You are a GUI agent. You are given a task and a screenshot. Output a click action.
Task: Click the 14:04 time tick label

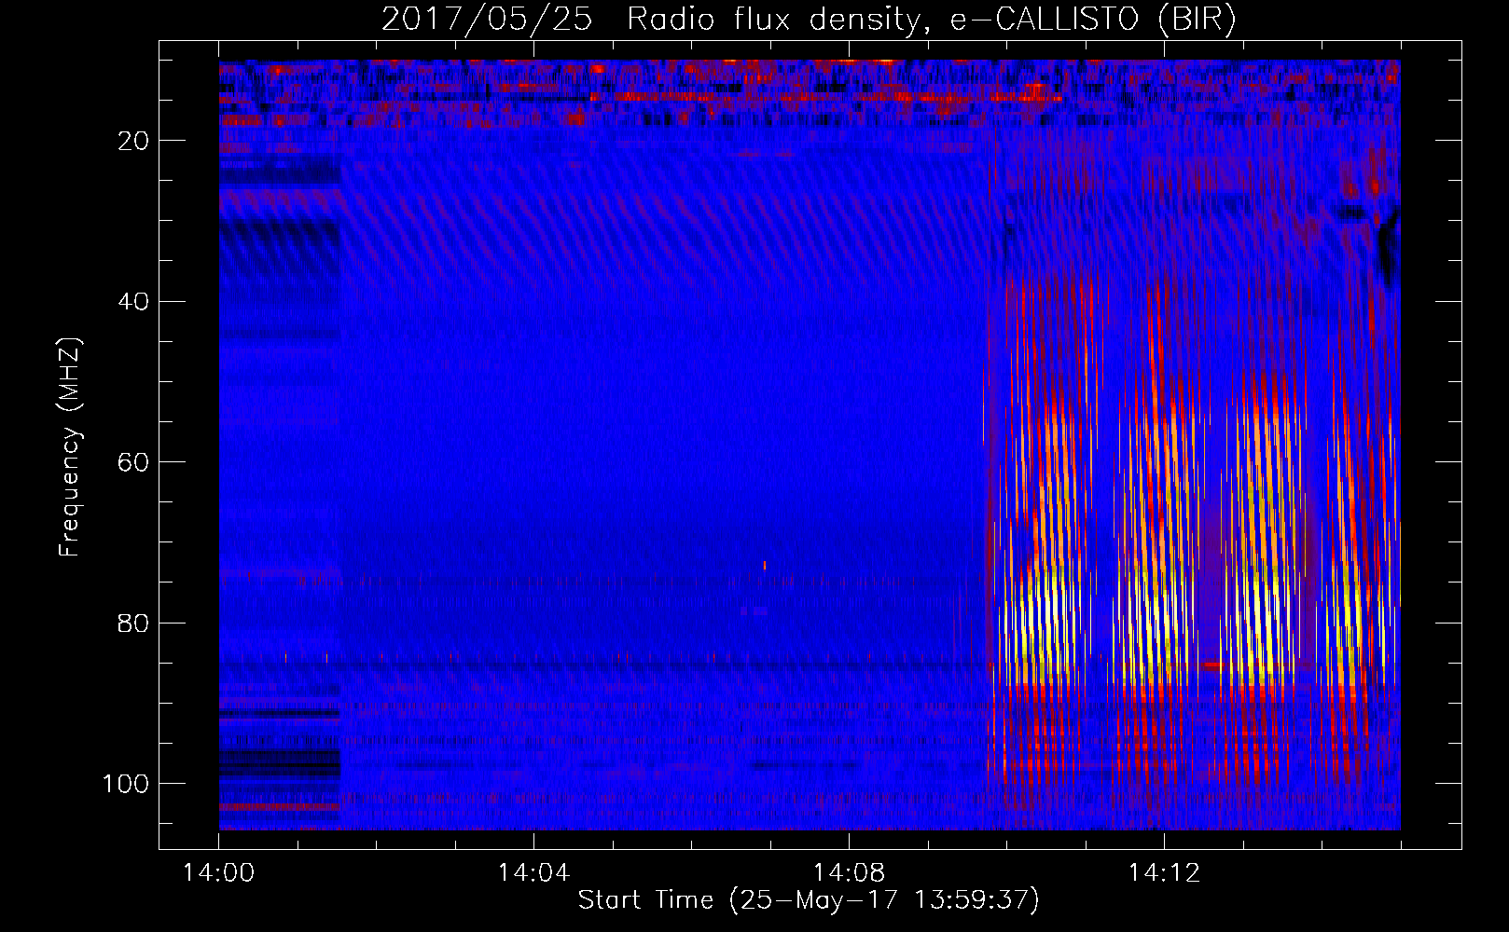pyautogui.click(x=533, y=872)
